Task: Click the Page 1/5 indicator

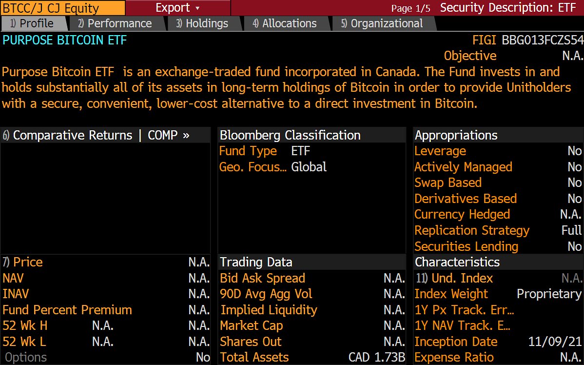Action: coord(411,8)
